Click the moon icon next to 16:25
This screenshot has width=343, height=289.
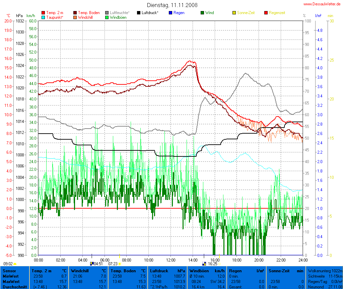tap(204, 264)
